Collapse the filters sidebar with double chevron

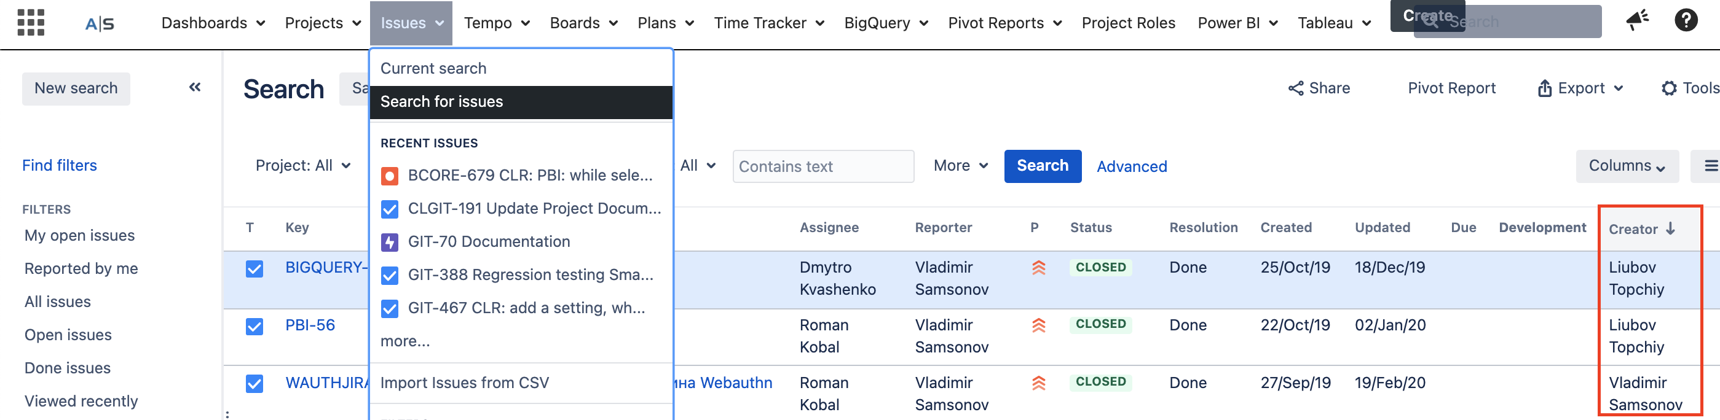195,87
